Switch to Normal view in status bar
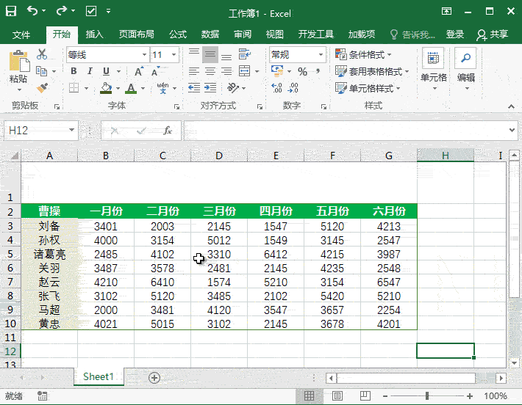 pos(309,396)
